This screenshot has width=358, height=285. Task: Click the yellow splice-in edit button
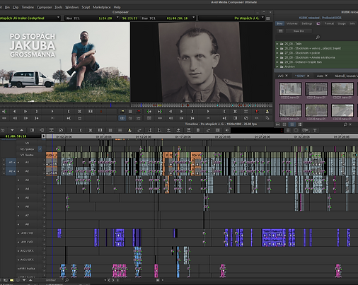coord(122,111)
